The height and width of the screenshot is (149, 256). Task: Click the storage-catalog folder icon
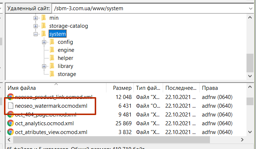pos(44,26)
